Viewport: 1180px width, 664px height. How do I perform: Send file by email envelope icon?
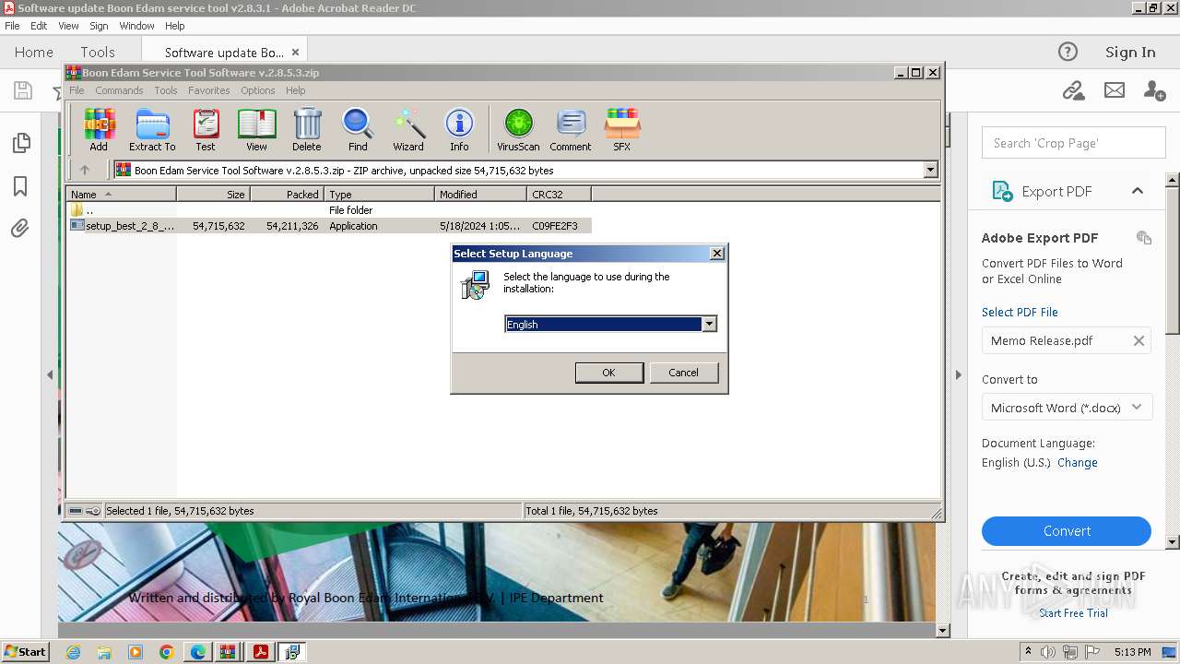click(1115, 90)
